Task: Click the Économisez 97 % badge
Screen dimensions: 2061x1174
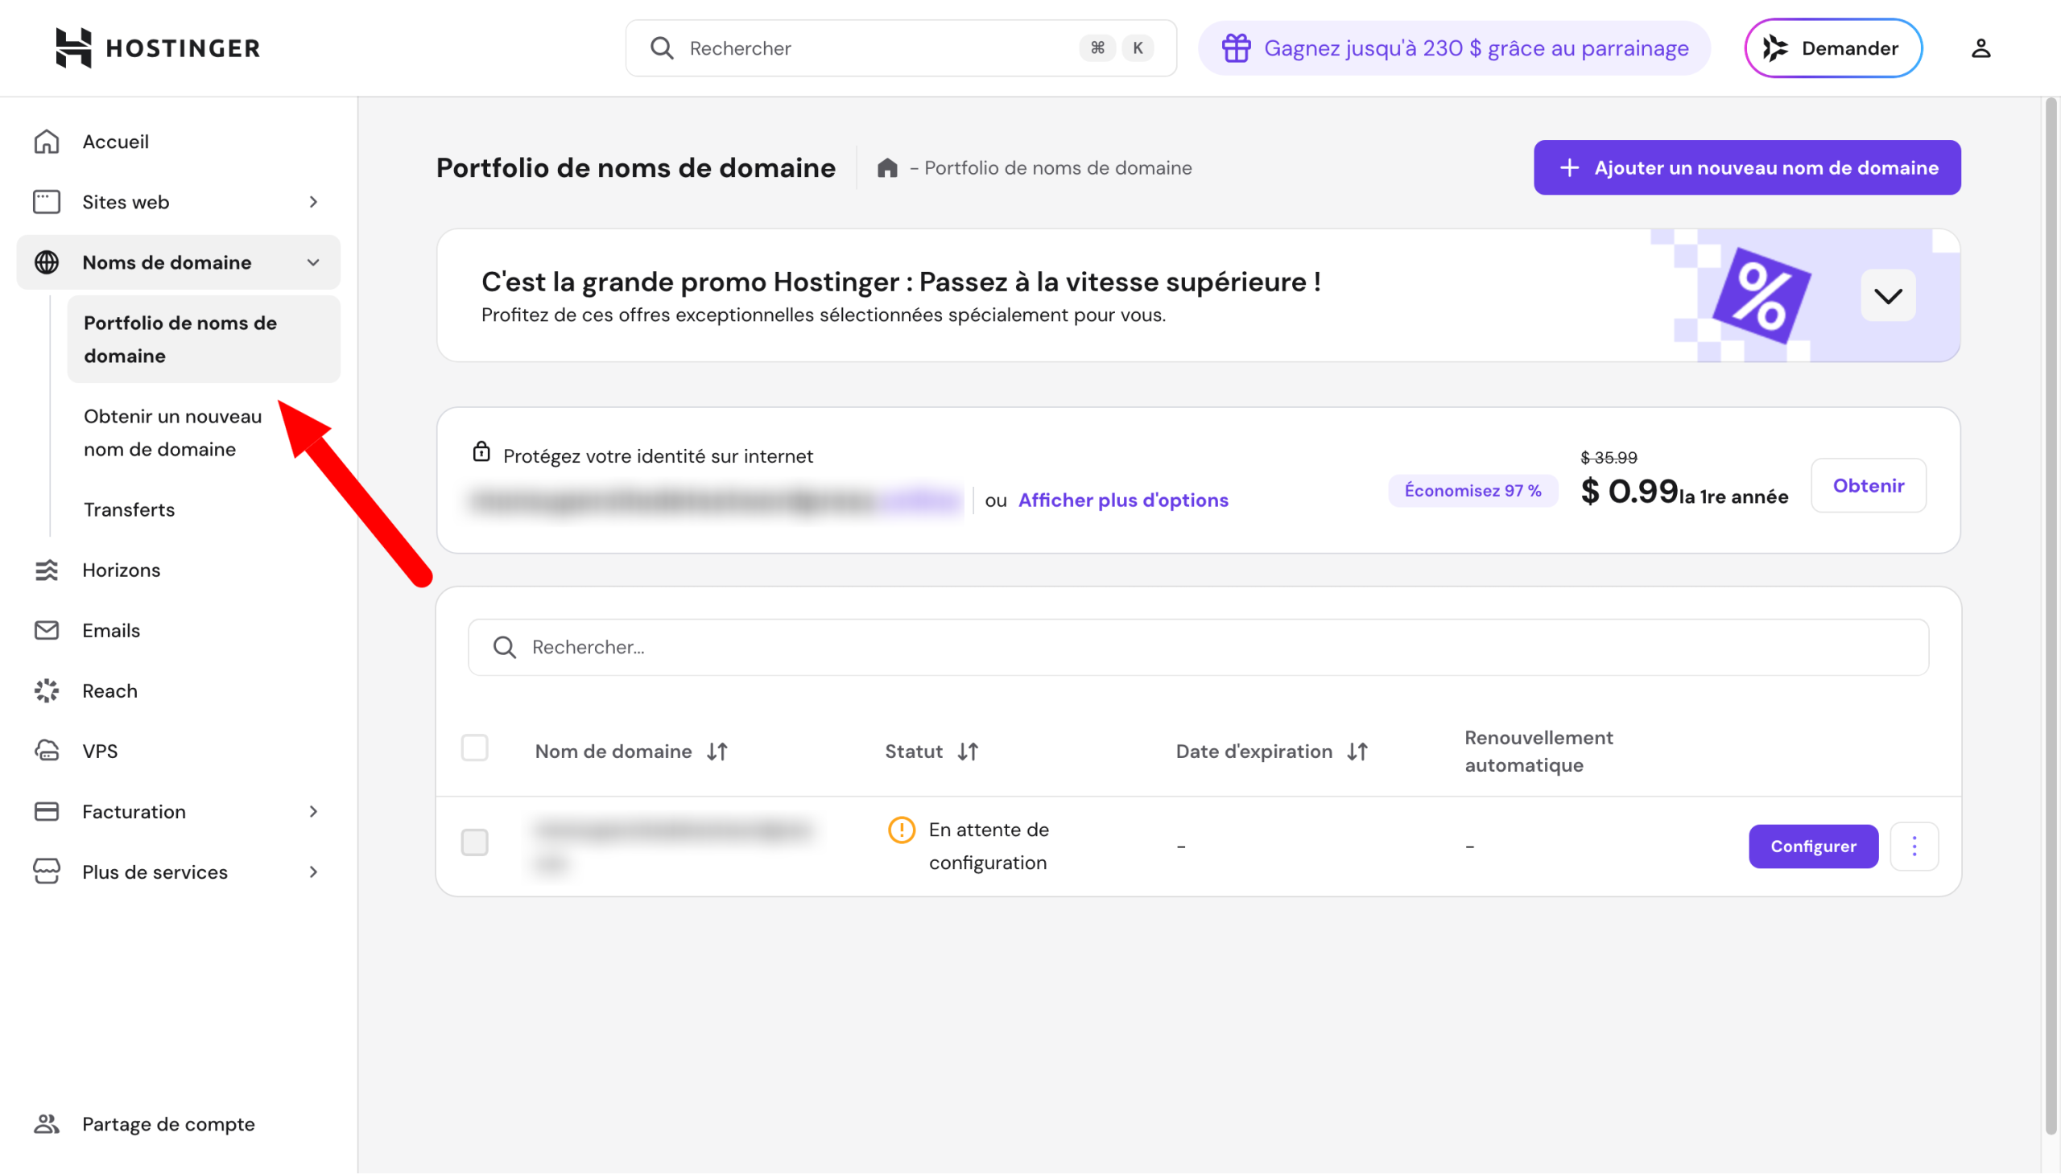Action: pyautogui.click(x=1472, y=491)
